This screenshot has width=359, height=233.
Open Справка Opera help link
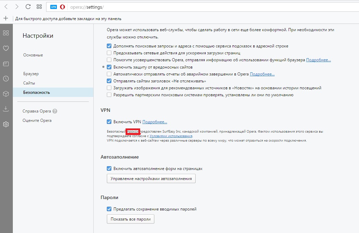click(x=37, y=111)
